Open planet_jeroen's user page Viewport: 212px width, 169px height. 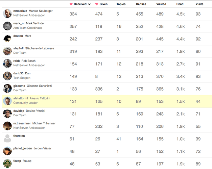(23, 148)
